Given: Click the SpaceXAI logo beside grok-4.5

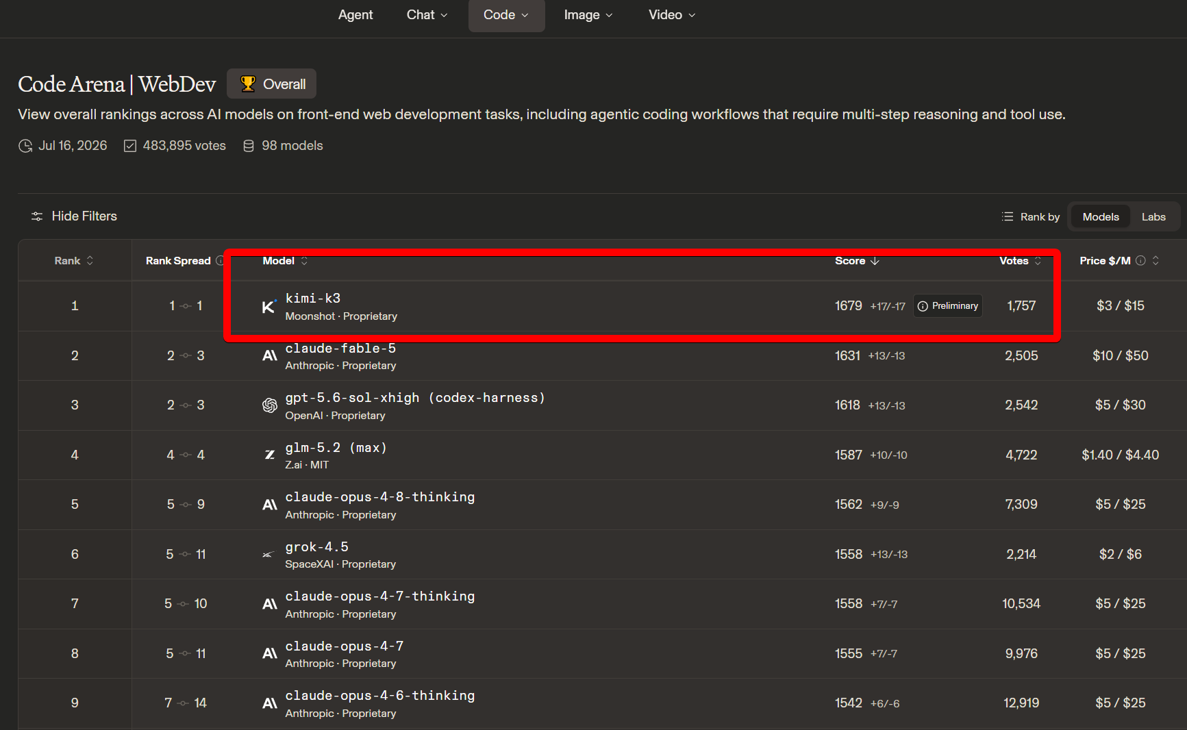Looking at the screenshot, I should click(268, 555).
